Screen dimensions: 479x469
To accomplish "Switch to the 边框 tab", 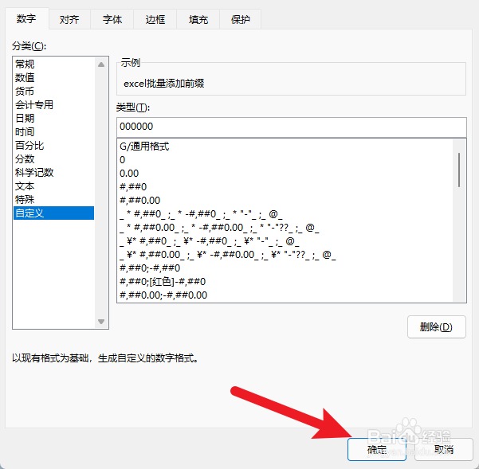I will pyautogui.click(x=155, y=20).
